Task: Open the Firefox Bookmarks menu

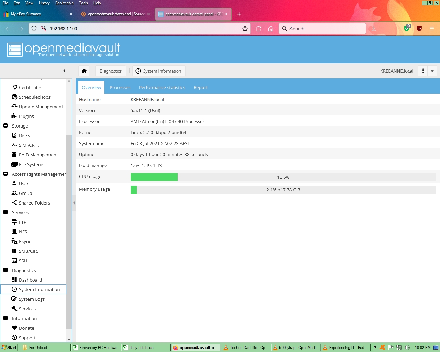Action: [64, 3]
